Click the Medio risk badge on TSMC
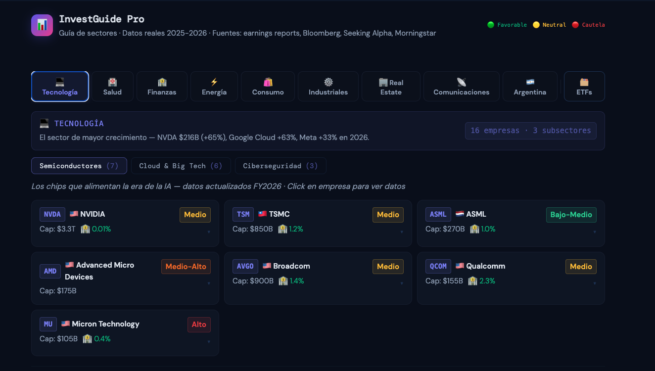Image resolution: width=655 pixels, height=371 pixels. click(388, 215)
